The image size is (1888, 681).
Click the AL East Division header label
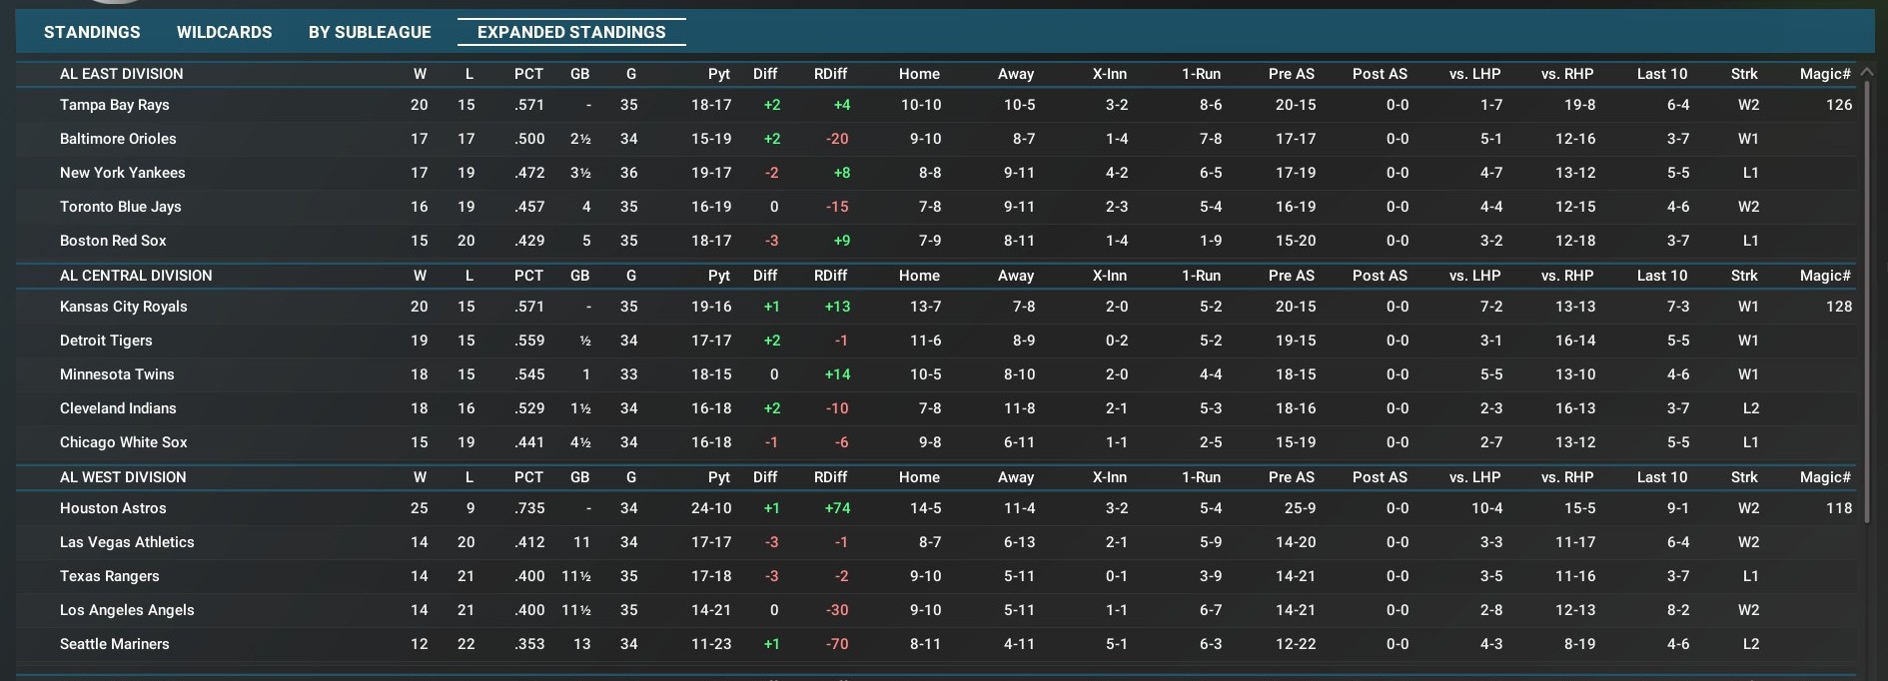click(121, 74)
